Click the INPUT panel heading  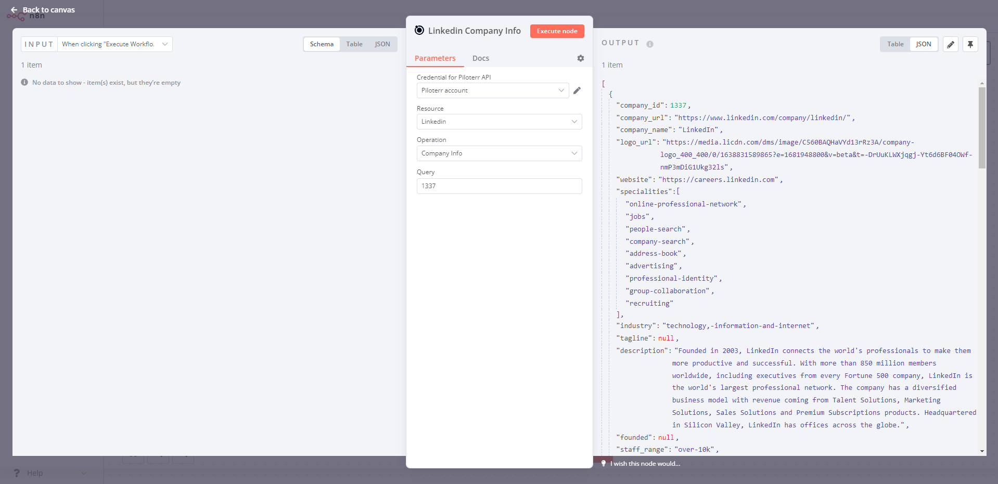(x=39, y=44)
